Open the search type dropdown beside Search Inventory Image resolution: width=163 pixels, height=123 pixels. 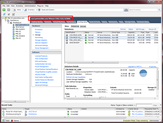[126, 10]
